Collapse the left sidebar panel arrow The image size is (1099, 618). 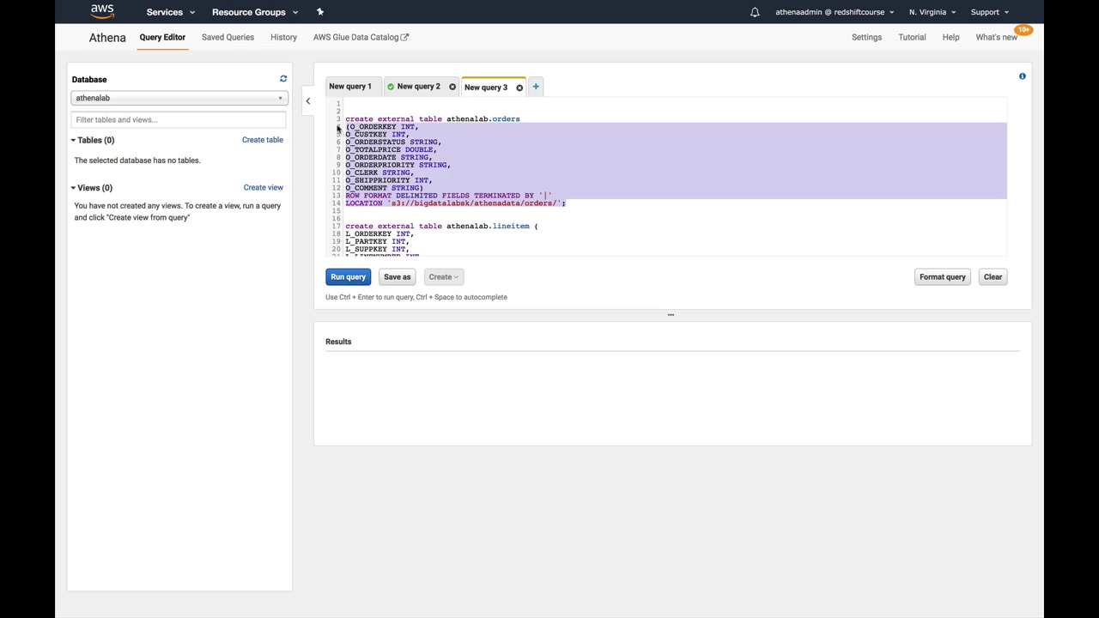tap(308, 101)
